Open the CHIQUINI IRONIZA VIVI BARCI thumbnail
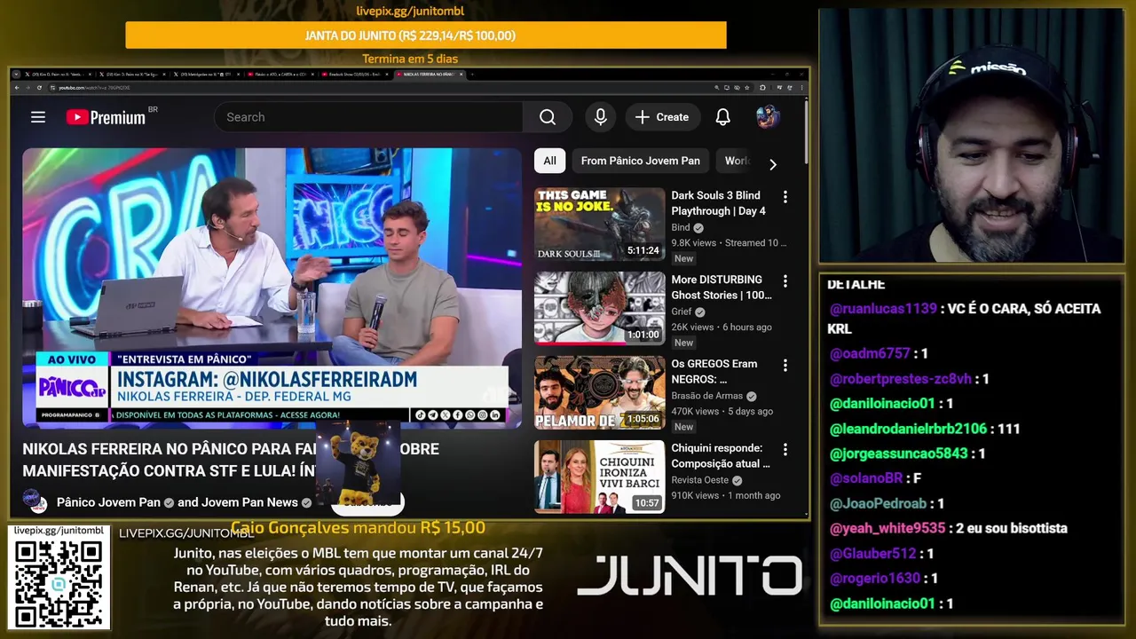Screen dimensions: 1136x639 (x=599, y=477)
